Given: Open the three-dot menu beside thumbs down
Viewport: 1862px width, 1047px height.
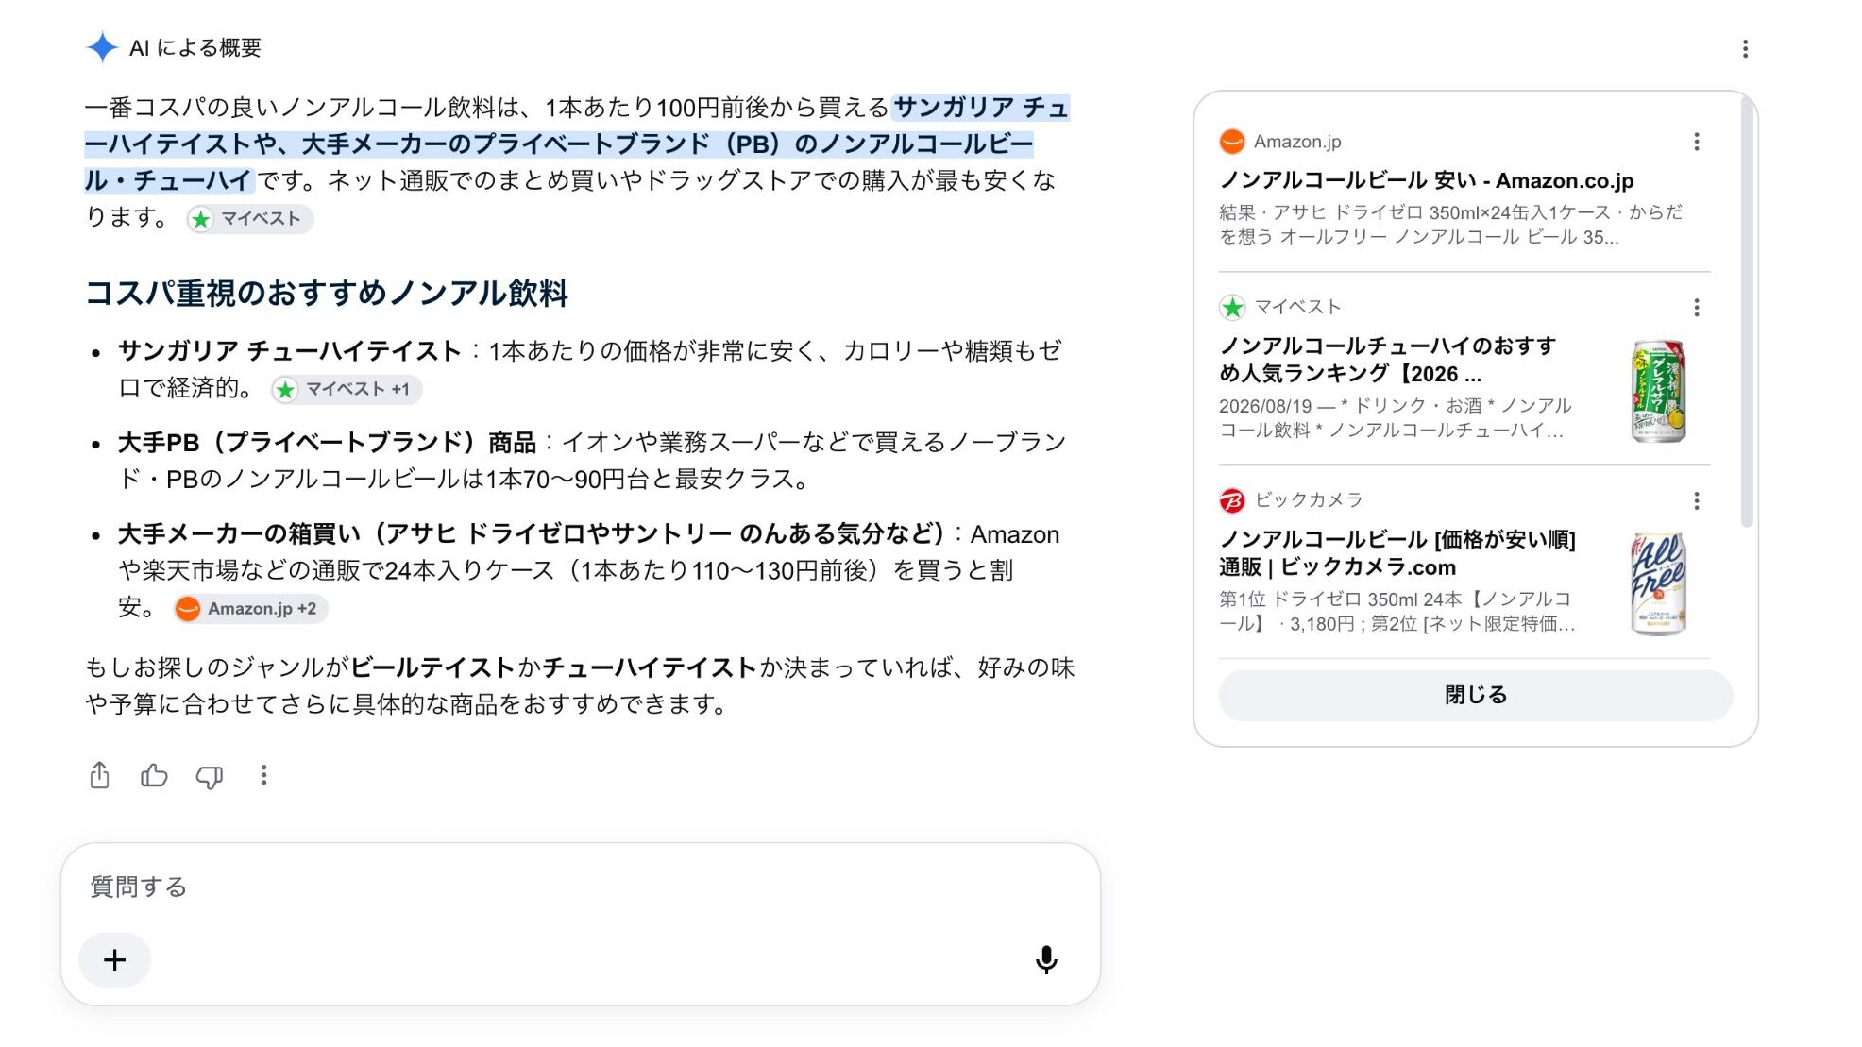Looking at the screenshot, I should click(x=263, y=775).
